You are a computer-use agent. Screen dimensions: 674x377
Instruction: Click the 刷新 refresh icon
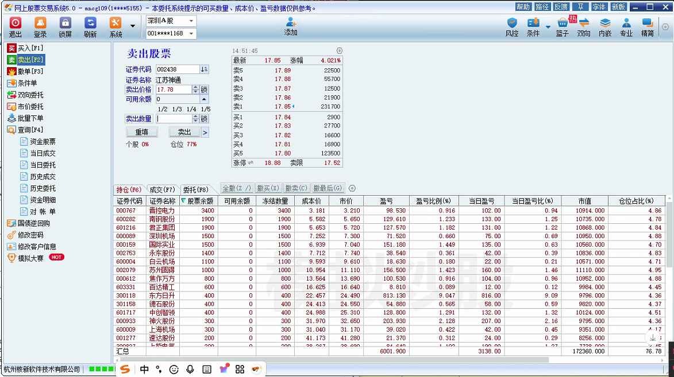90,26
